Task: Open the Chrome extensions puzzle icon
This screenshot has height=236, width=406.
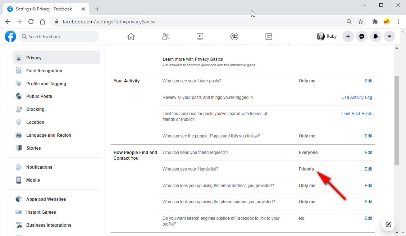Action: (375, 22)
